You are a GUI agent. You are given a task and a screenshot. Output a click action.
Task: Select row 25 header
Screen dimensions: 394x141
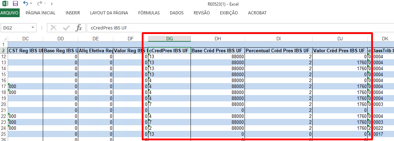(4, 134)
